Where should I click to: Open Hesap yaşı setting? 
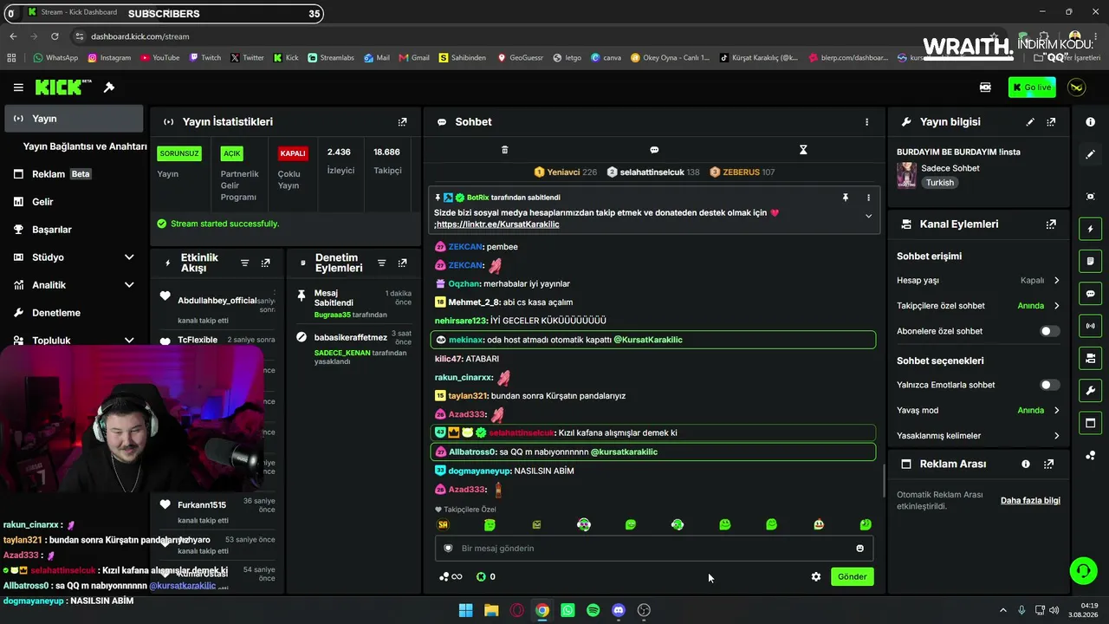click(x=978, y=281)
